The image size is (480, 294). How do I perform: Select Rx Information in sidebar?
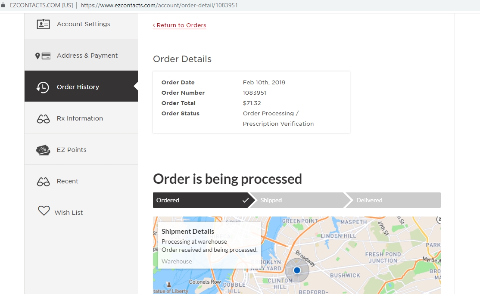coord(80,118)
